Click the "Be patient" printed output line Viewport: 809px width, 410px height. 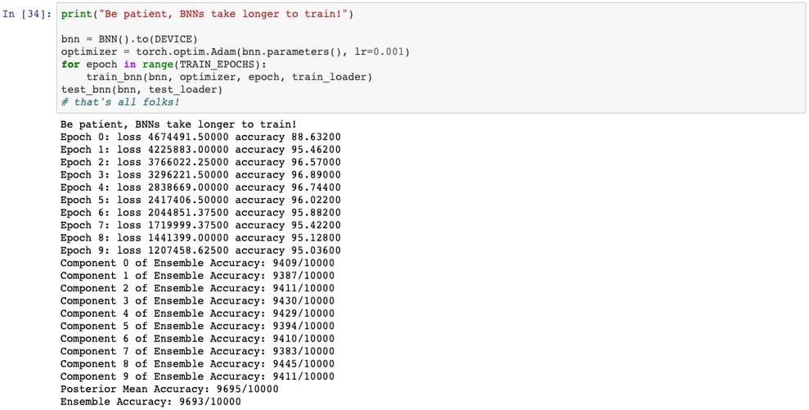(178, 124)
